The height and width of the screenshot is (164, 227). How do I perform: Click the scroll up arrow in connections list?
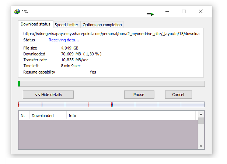pyautogui.click(x=201, y=115)
